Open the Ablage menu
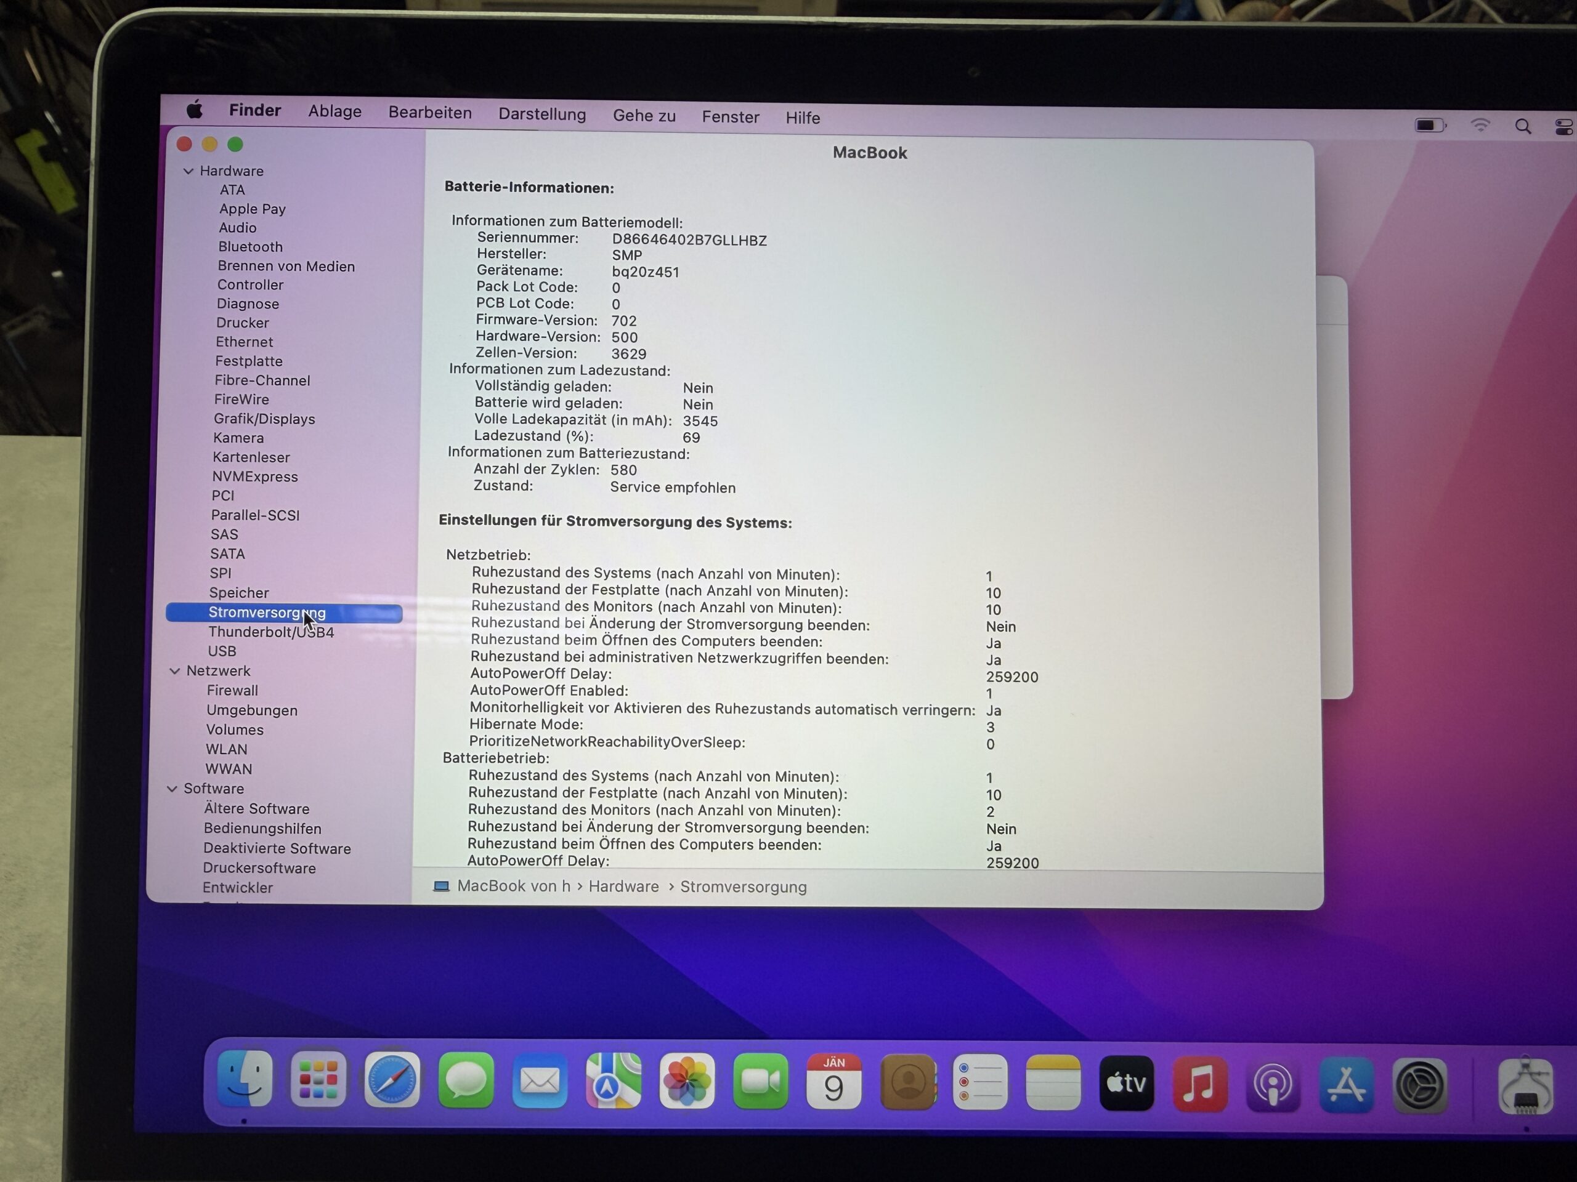The height and width of the screenshot is (1182, 1577). [334, 111]
